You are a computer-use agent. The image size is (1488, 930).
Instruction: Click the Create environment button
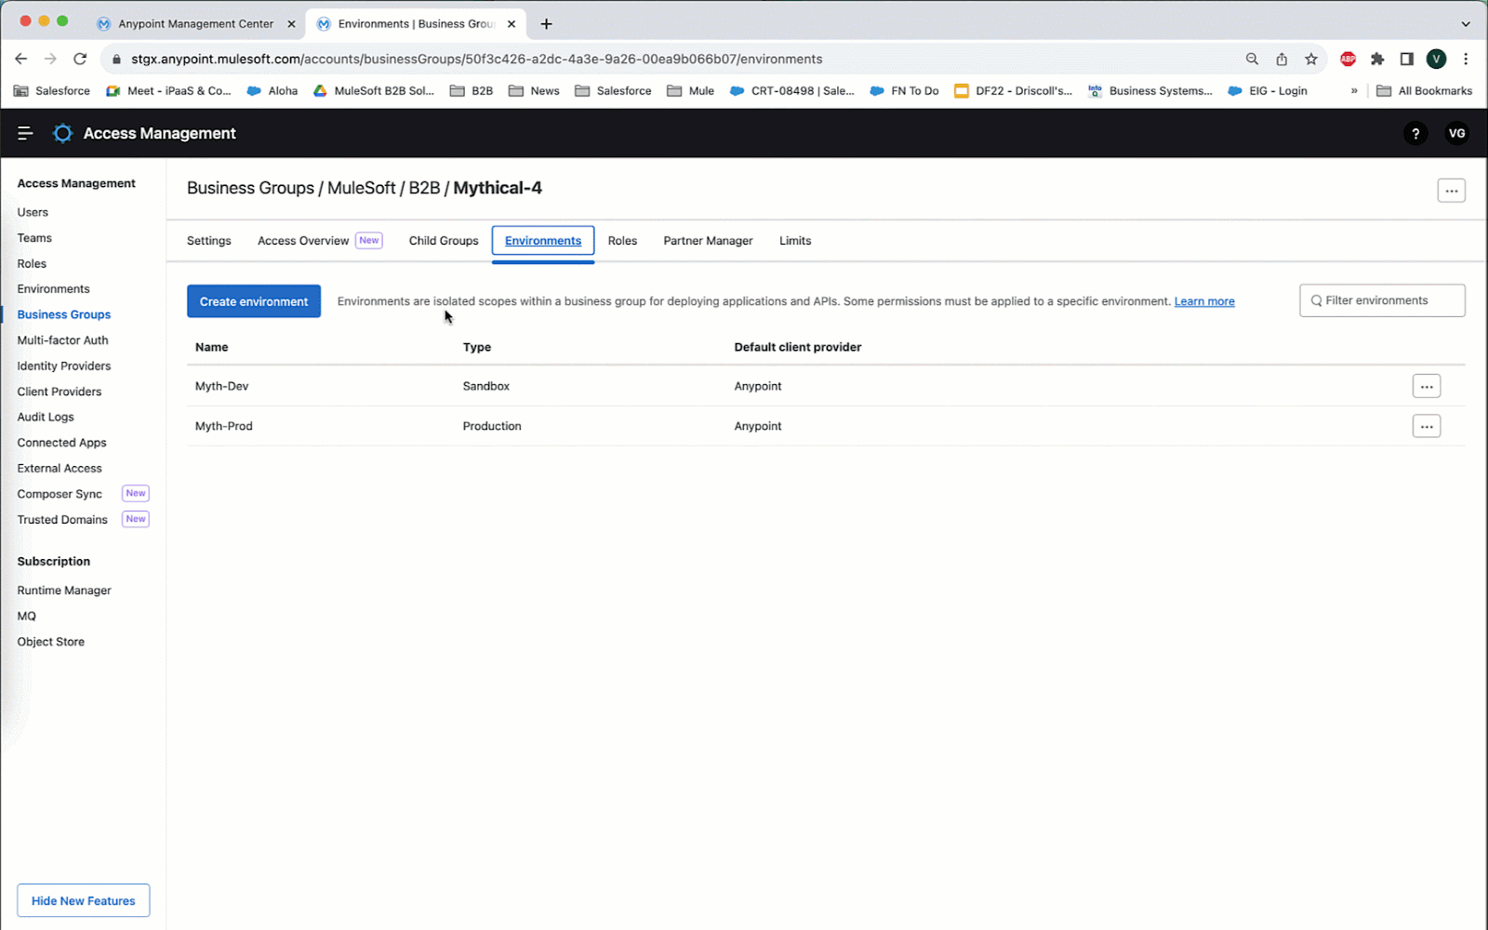tap(254, 301)
